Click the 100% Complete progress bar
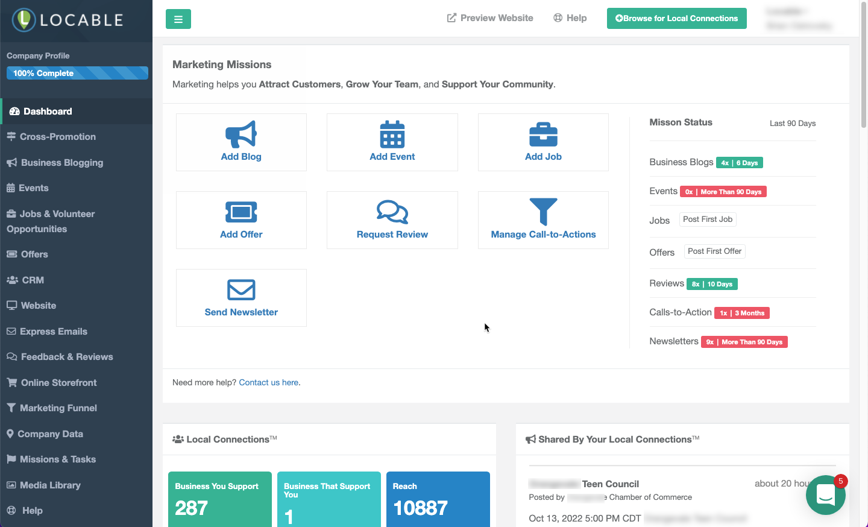 click(x=77, y=72)
